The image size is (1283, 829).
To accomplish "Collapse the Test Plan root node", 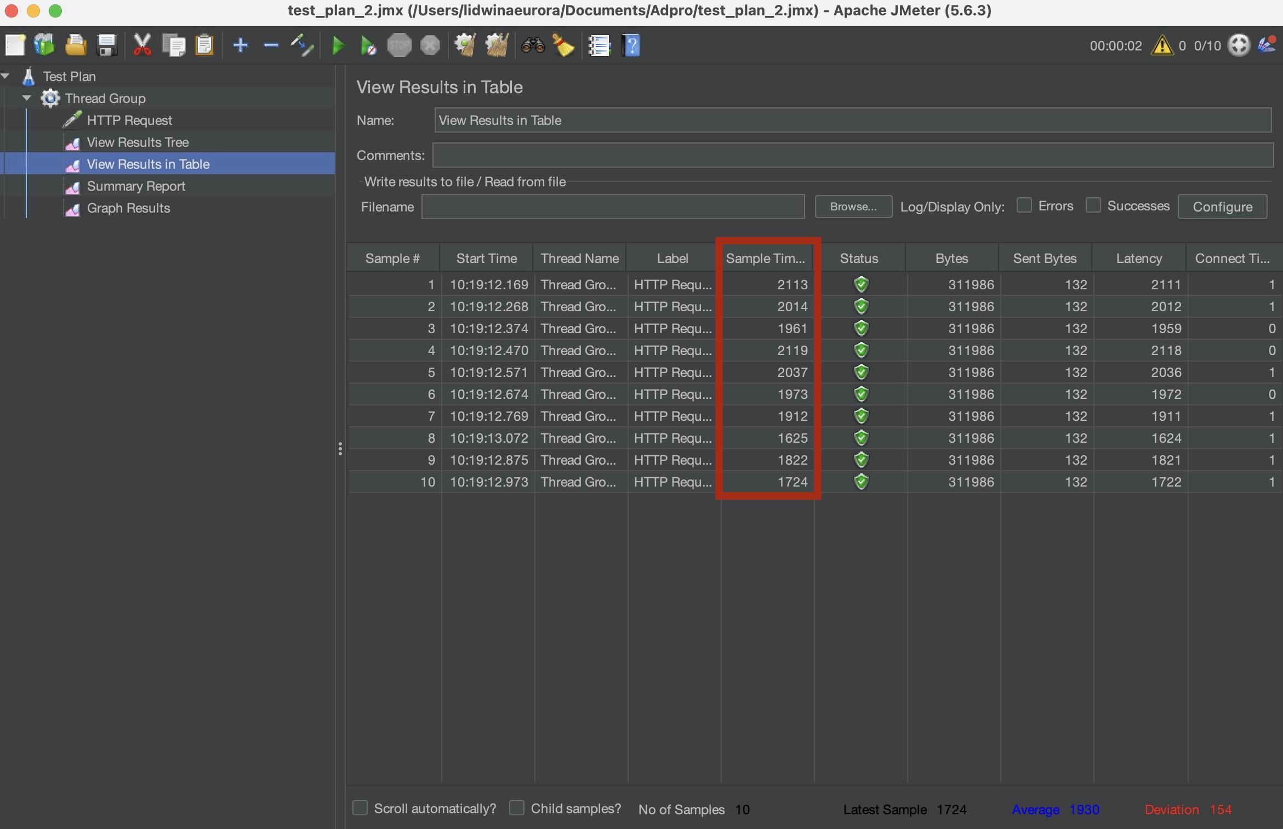I will point(5,76).
